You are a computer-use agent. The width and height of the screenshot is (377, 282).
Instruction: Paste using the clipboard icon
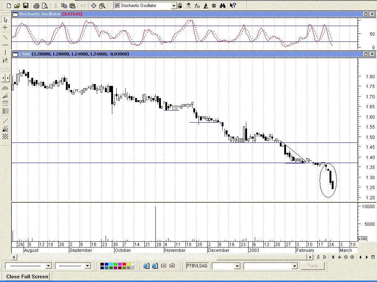click(72, 6)
